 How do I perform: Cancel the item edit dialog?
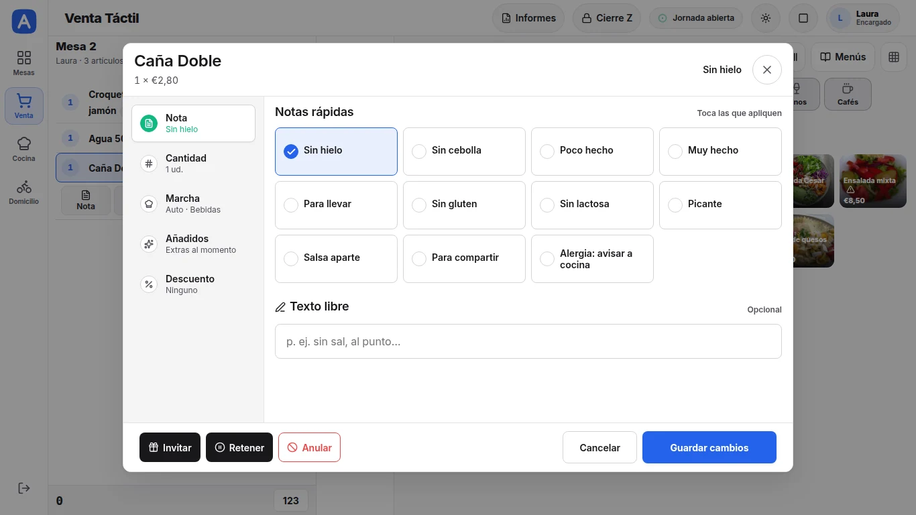(x=599, y=447)
